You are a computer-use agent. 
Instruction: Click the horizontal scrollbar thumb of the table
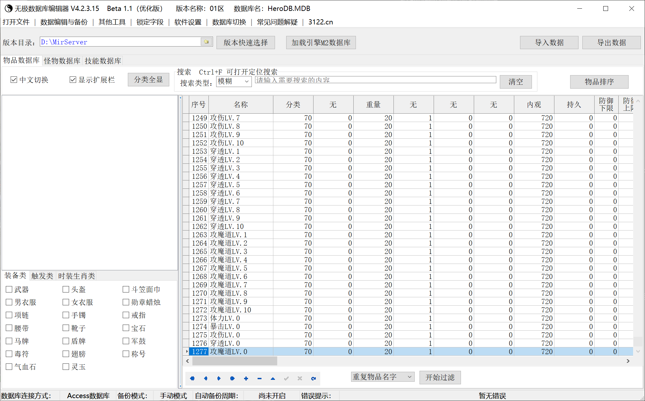click(x=234, y=361)
